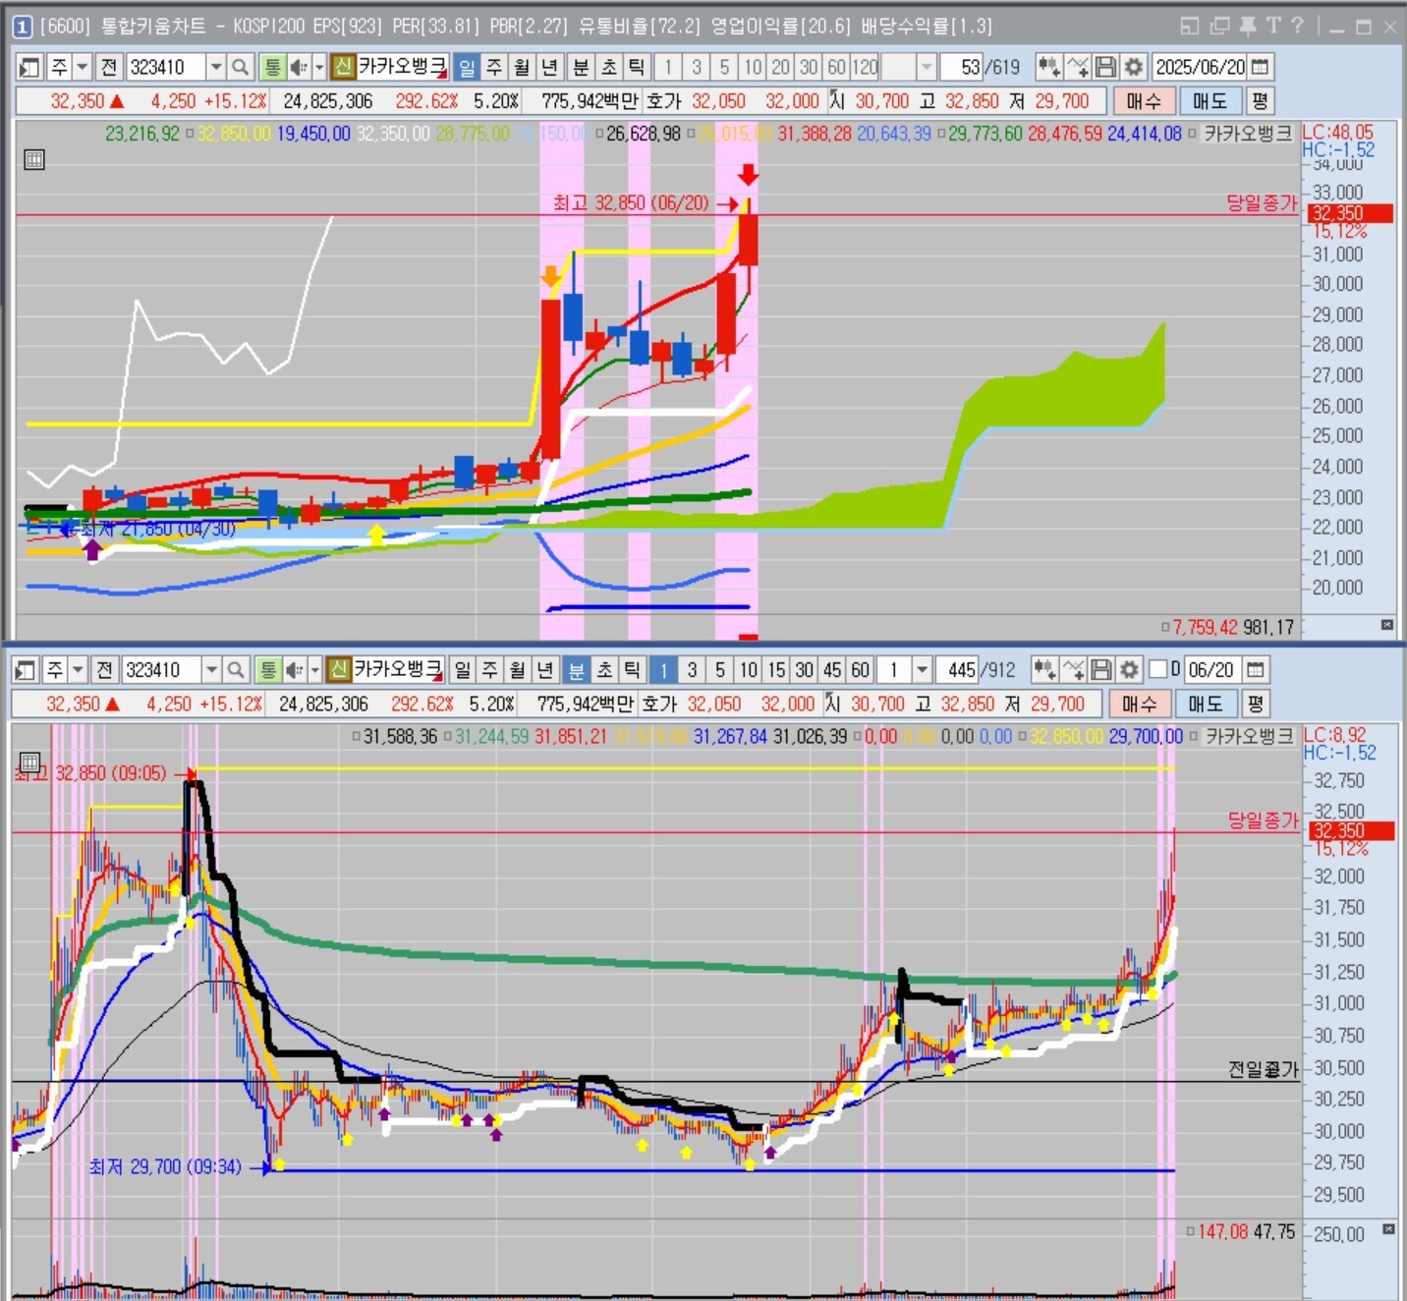Click the line indicator add icon, lower toolbar
1407x1301 pixels.
1074,670
